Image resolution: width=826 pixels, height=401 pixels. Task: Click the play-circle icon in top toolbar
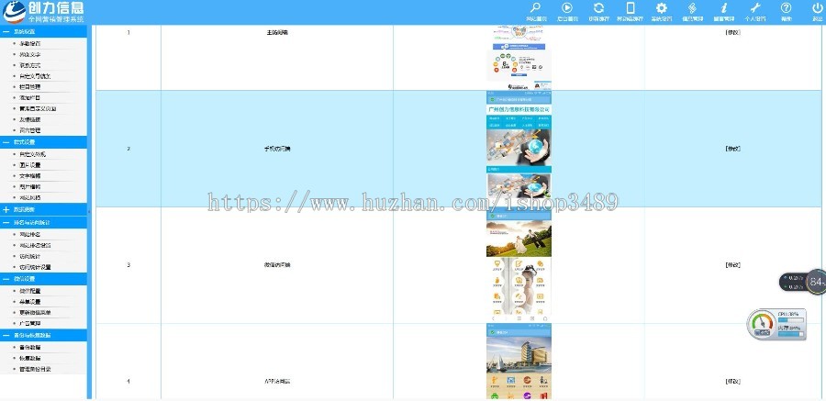click(x=567, y=8)
